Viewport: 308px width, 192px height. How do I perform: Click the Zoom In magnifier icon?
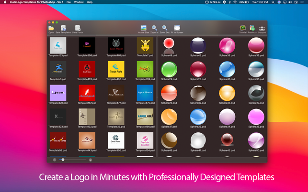154,28
